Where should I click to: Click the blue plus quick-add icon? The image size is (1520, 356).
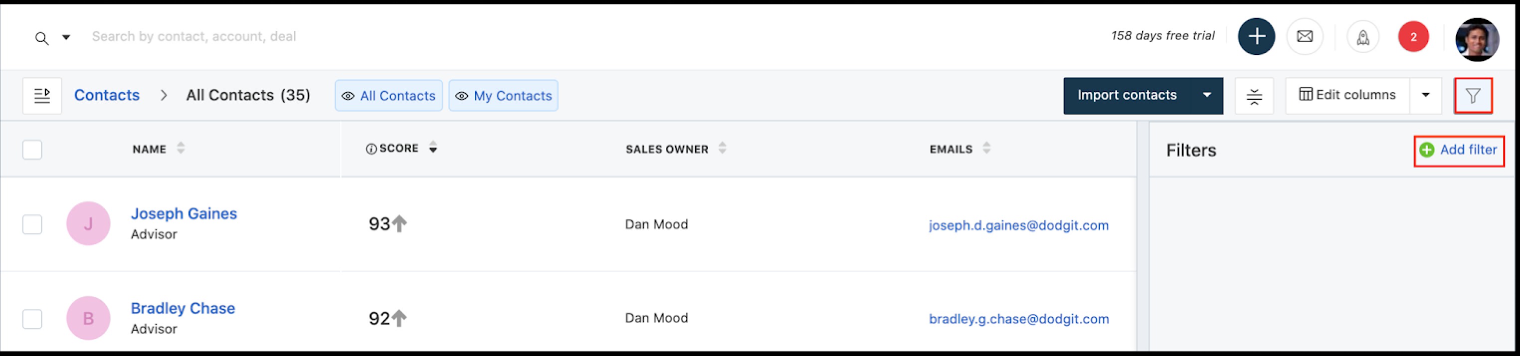(x=1256, y=36)
